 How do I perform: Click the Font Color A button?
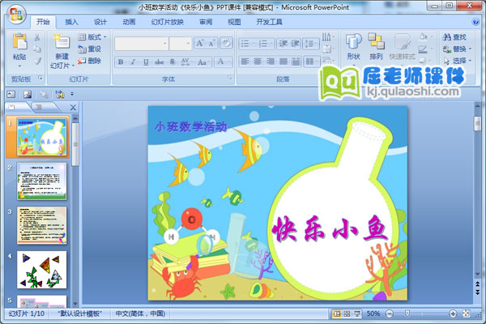point(220,62)
